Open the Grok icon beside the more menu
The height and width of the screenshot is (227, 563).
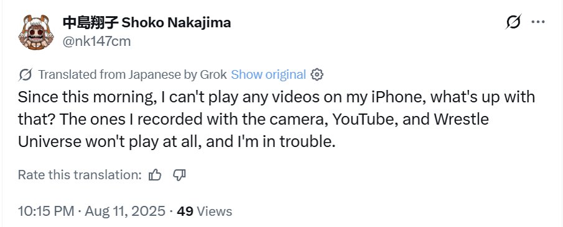pyautogui.click(x=513, y=22)
